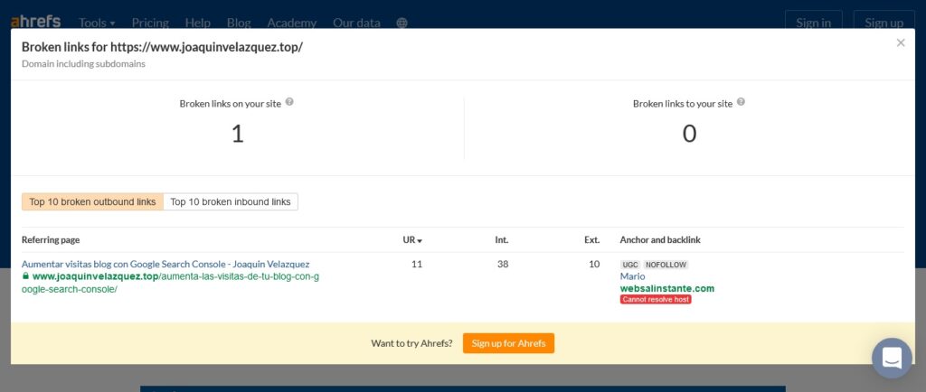Go to the Blog page
The width and height of the screenshot is (926, 392).
[x=239, y=23]
